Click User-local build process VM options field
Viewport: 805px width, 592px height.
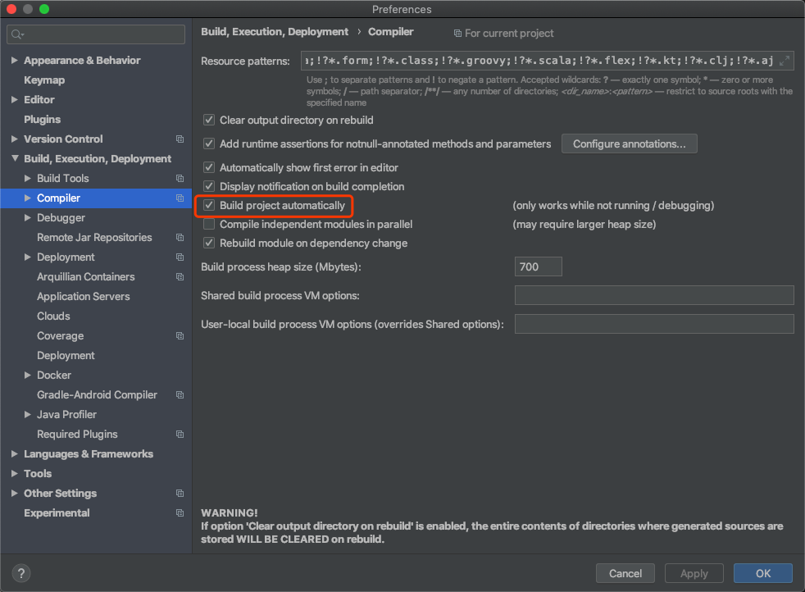tap(654, 324)
